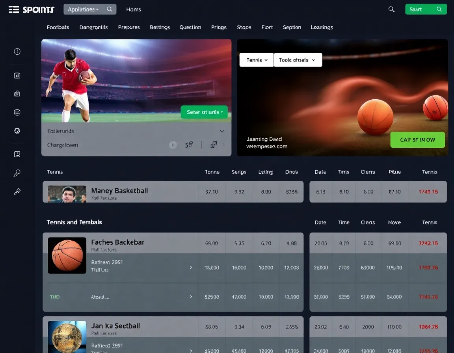Screen dimensions: 454x353
Task: Select the card icon in the sidebar
Action: (x=17, y=75)
